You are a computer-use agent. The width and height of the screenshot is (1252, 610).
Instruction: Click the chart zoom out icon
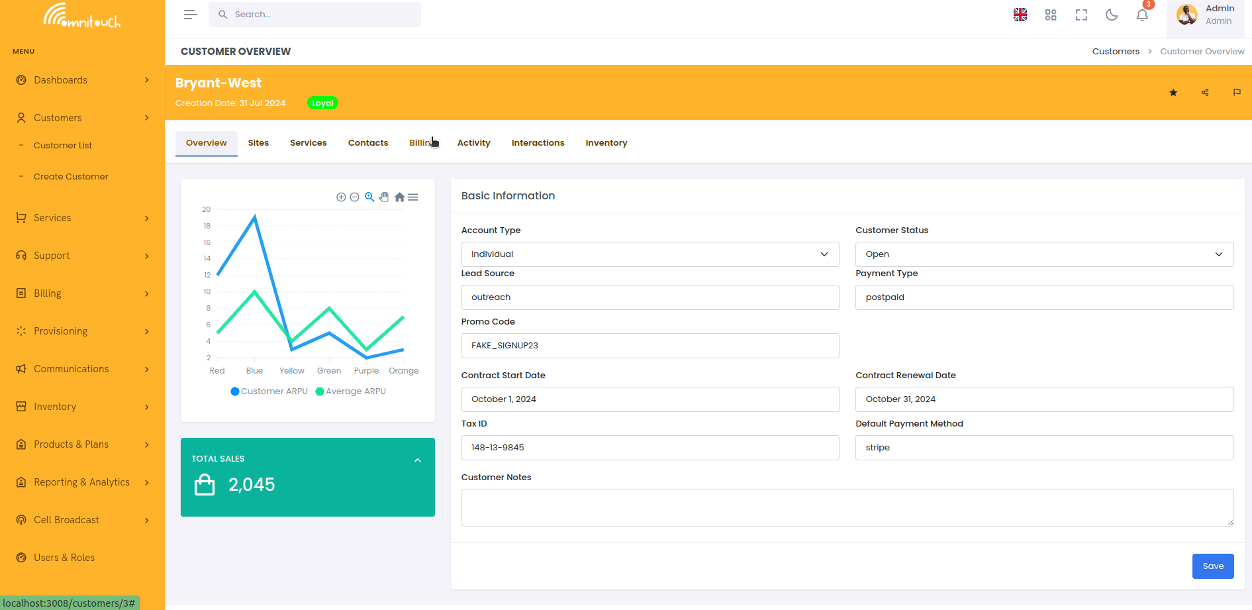point(354,197)
